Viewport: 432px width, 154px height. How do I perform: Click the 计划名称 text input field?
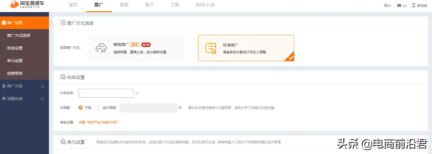coord(106,93)
